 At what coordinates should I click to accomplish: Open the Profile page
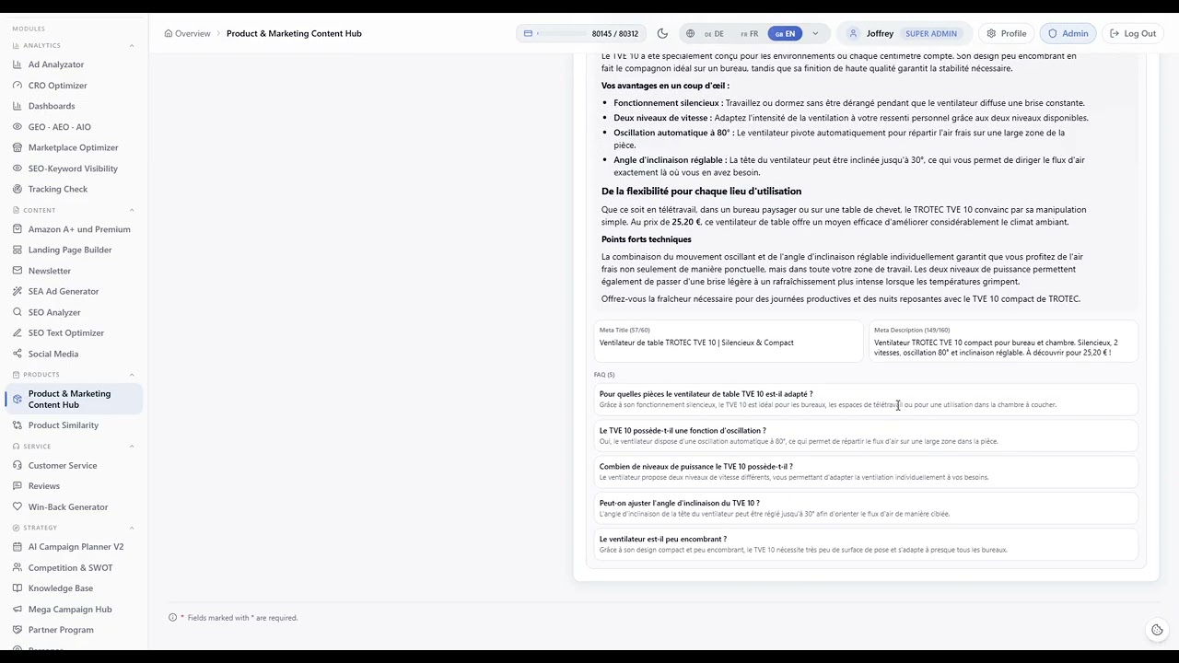pos(1006,33)
